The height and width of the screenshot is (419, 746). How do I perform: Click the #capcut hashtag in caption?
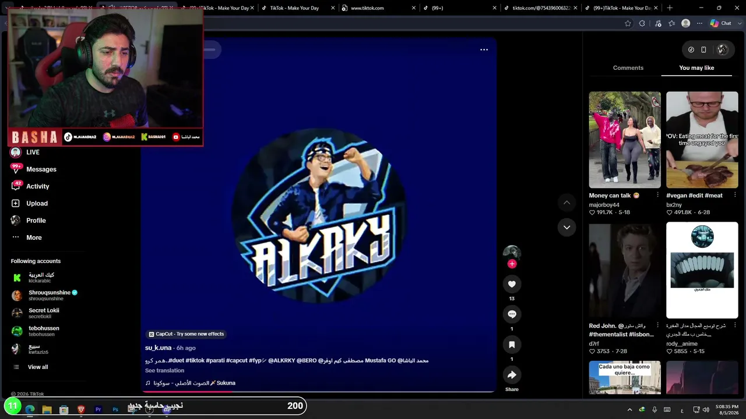(236, 361)
